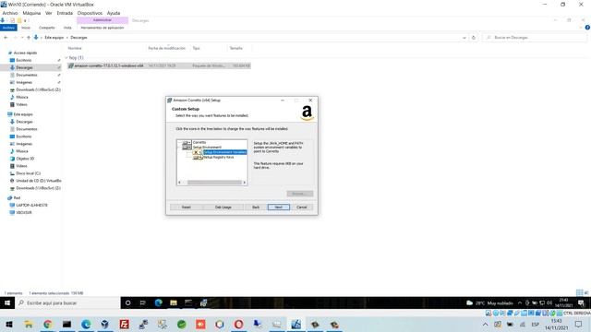The height and width of the screenshot is (332, 591).
Task: Refresh the Descargas folder view
Action: tap(474, 38)
